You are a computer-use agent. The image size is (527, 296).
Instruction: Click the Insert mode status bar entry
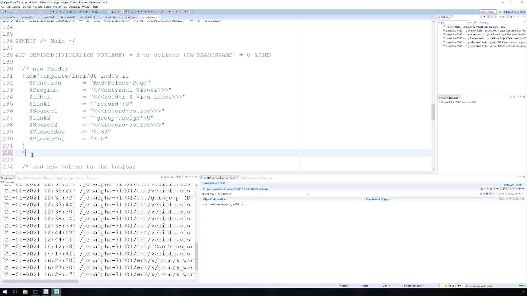click(x=365, y=286)
